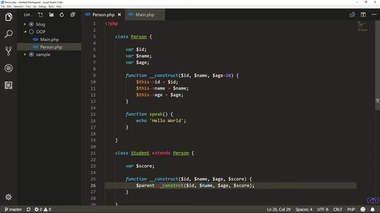Open errors count in the status bar
The height and width of the screenshot is (213, 380).
(x=38, y=209)
